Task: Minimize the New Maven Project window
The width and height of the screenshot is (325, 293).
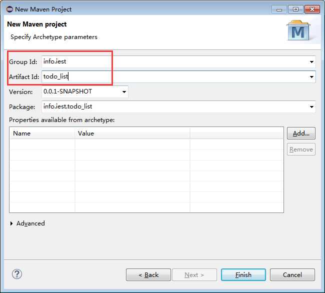Action: 279,9
